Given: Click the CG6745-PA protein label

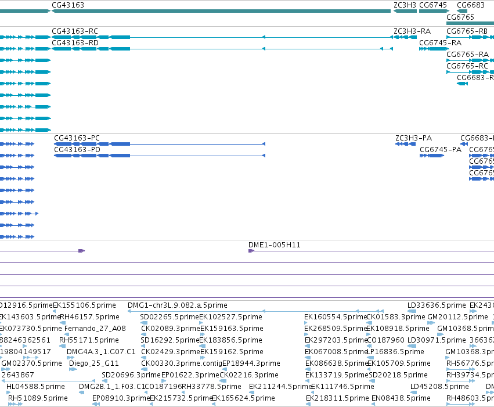Looking at the screenshot, I should [x=441, y=150].
